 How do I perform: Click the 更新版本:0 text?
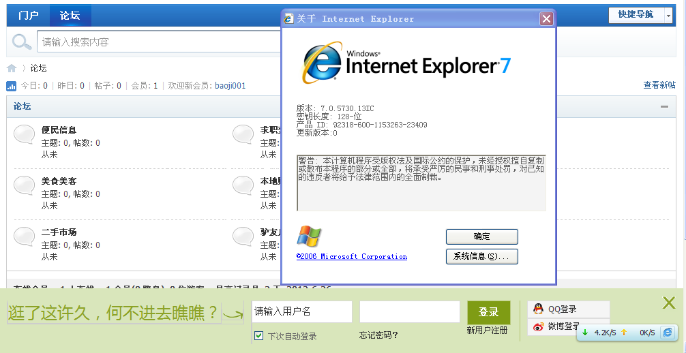coord(317,133)
